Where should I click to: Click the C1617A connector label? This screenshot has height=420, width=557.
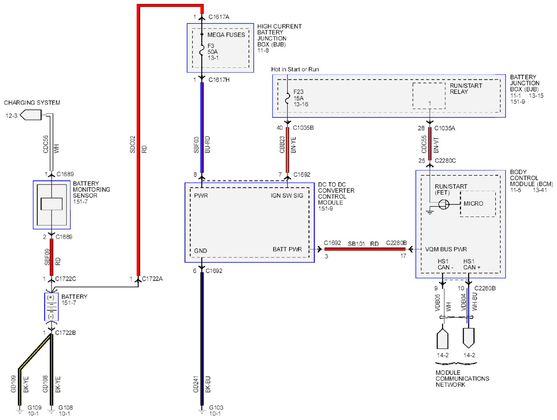(219, 17)
